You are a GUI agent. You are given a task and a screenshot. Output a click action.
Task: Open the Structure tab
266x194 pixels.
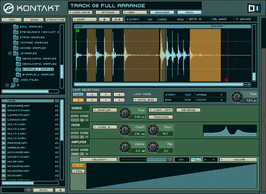(x=56, y=20)
